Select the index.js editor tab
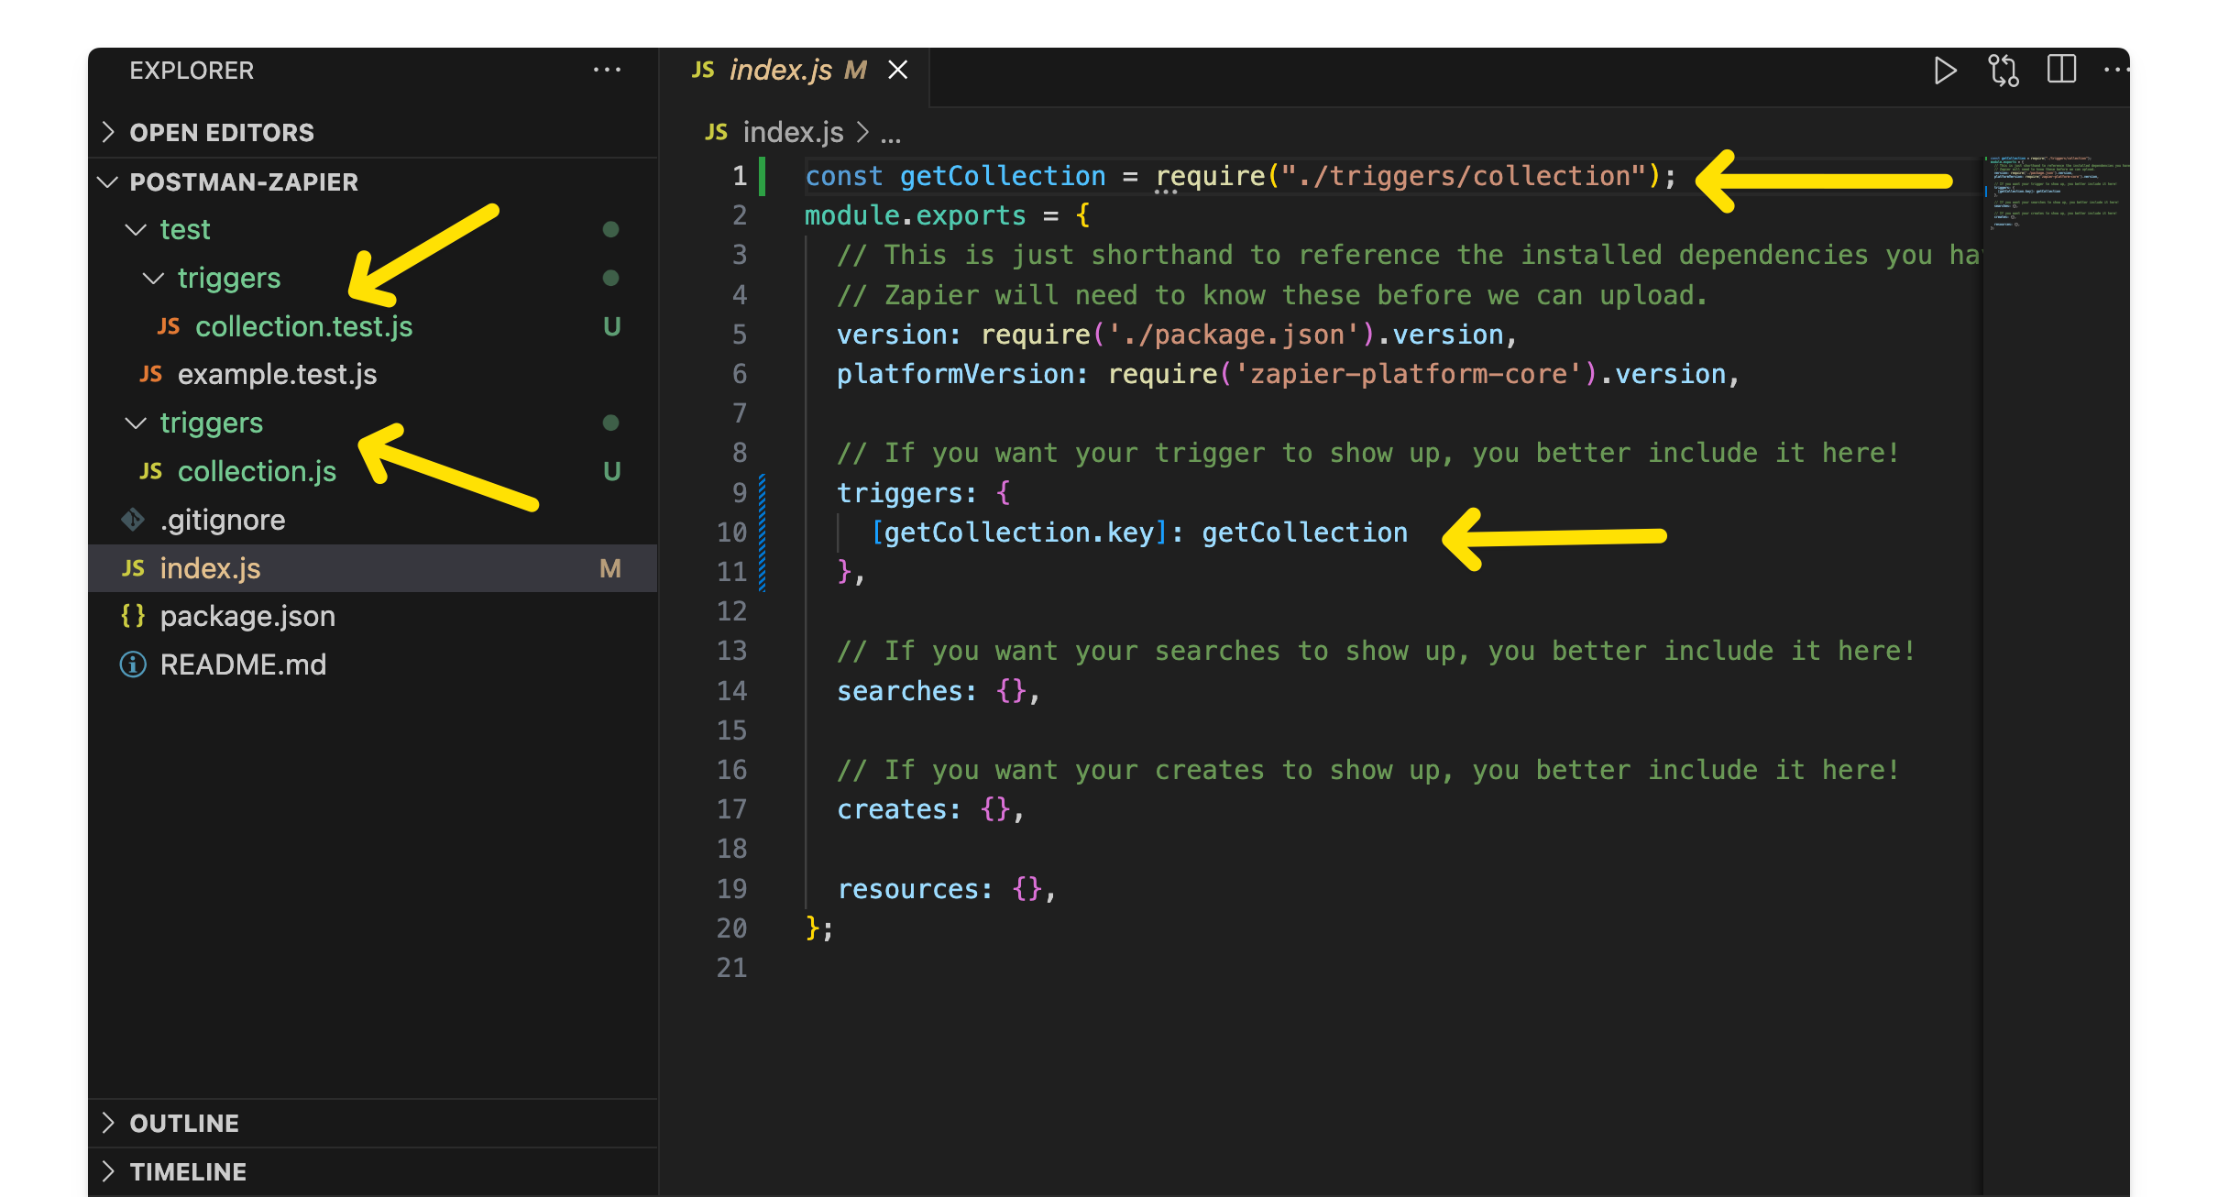This screenshot has width=2218, height=1197. point(781,70)
